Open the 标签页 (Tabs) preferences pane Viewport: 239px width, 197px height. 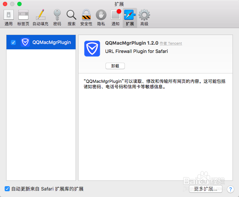coord(23,18)
